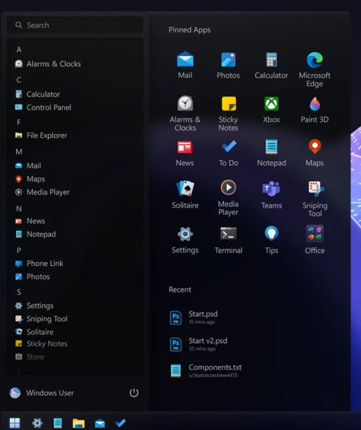Select Sniping Tool in app list
The image size is (361, 430).
coord(41,319)
